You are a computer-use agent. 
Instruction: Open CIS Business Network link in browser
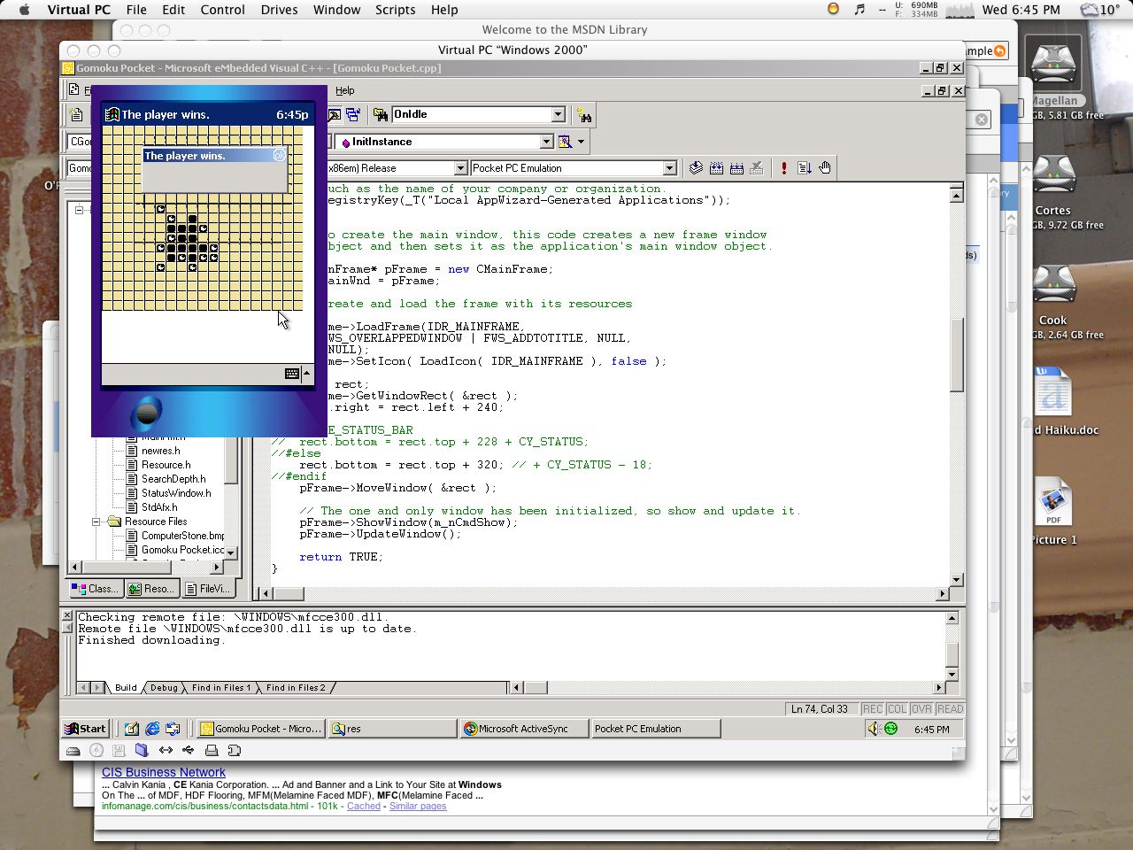[163, 772]
